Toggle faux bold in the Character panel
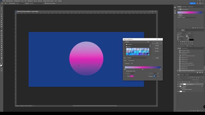Image resolution: width=205 pixels, height=115 pixels. coord(179,42)
